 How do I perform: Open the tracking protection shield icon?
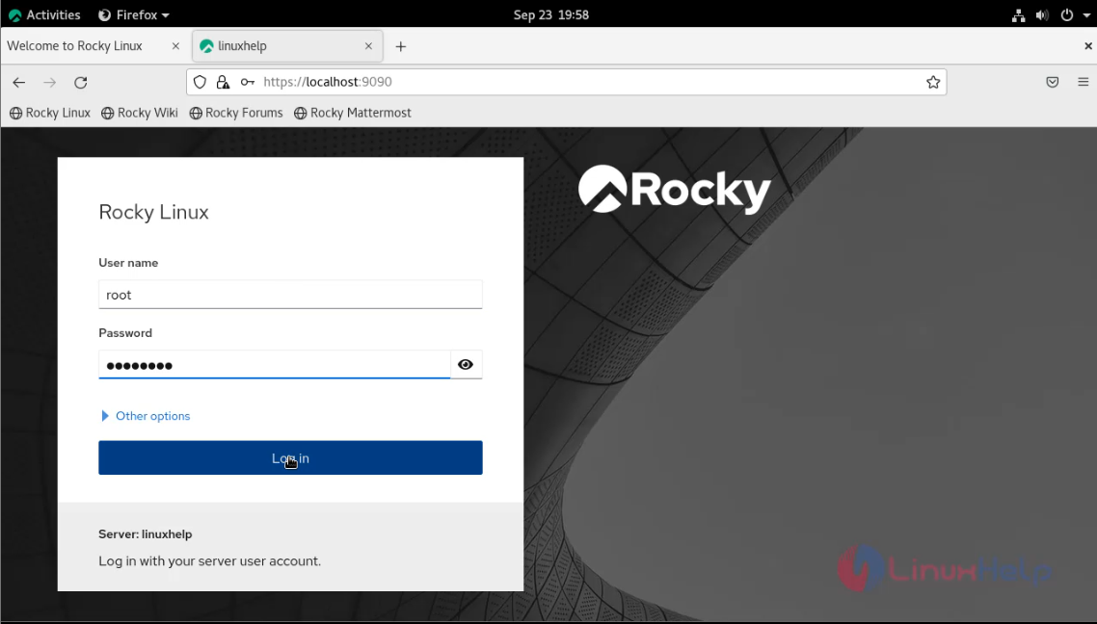(x=201, y=82)
